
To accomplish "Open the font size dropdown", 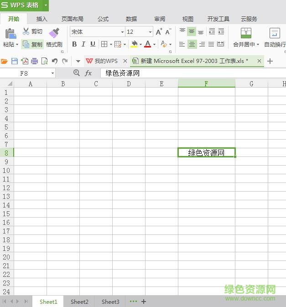I will point(150,32).
